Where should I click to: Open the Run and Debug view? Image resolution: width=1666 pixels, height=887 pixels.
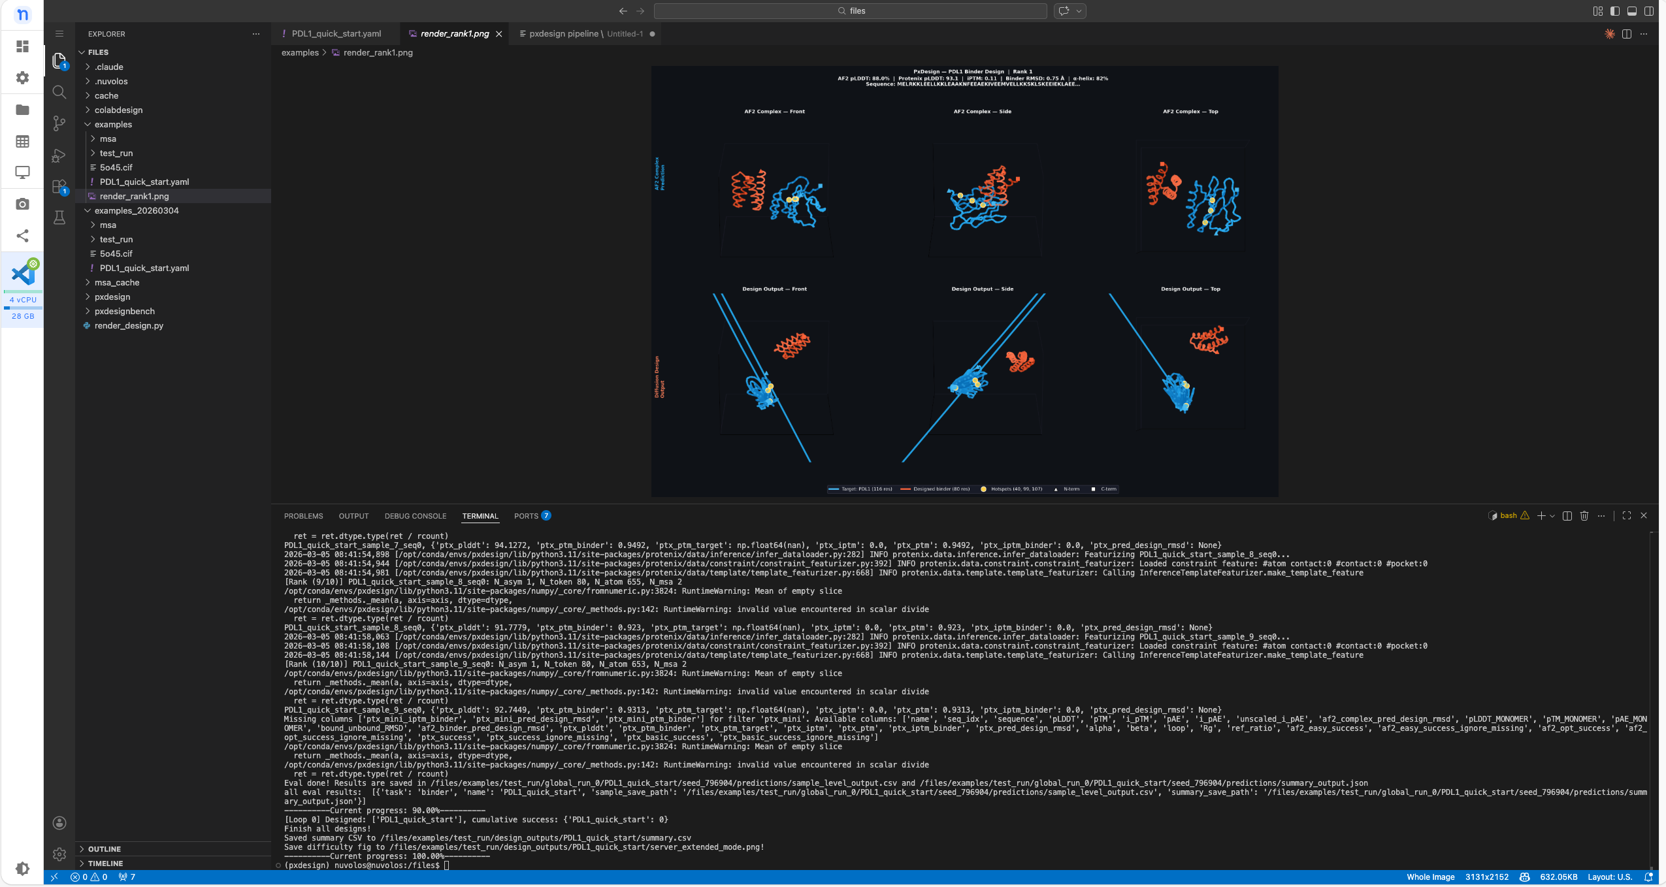pos(59,155)
